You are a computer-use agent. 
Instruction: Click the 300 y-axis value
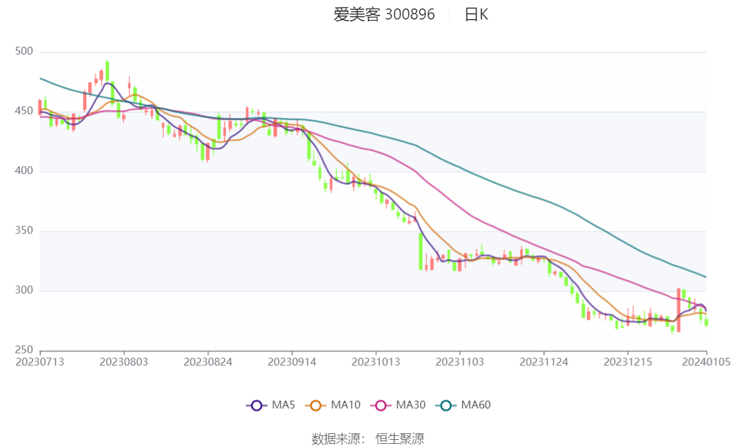point(25,290)
